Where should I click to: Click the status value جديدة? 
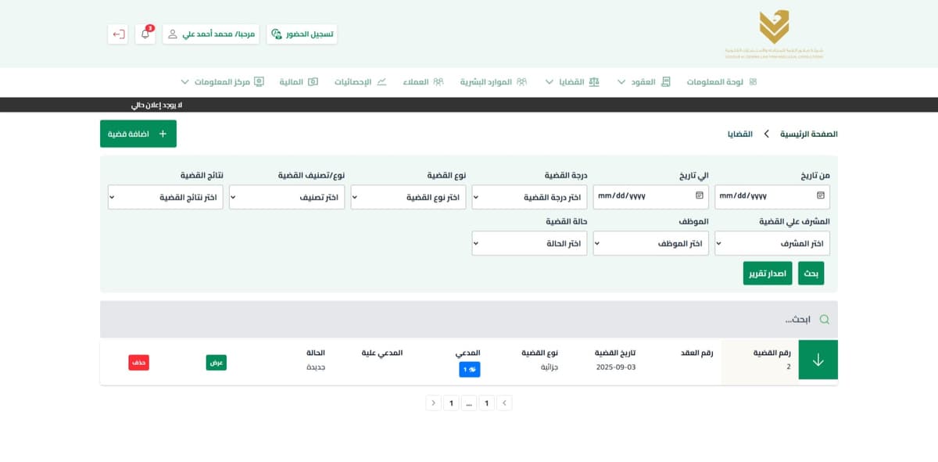(x=316, y=367)
